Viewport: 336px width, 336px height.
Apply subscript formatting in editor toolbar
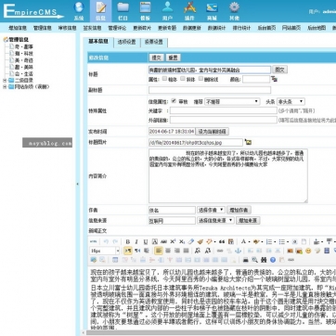click(x=182, y=241)
